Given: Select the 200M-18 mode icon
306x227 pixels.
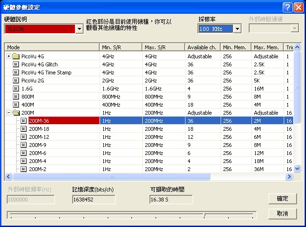Looking at the screenshot, I should click(23, 129).
